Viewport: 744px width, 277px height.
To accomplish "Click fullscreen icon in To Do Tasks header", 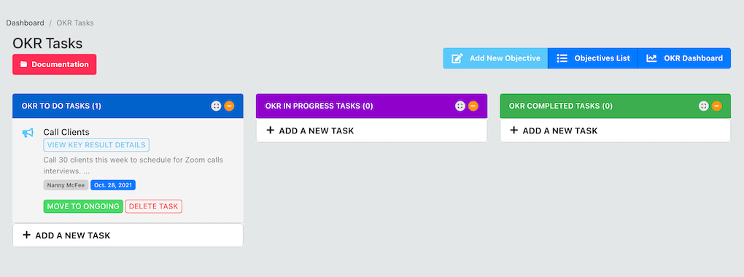I will coord(217,106).
